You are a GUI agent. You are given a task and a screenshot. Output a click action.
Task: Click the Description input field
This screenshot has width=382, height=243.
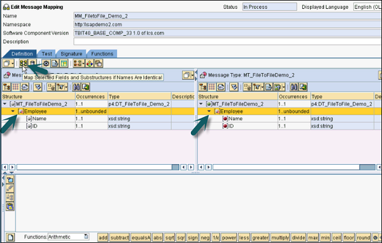click(x=227, y=41)
